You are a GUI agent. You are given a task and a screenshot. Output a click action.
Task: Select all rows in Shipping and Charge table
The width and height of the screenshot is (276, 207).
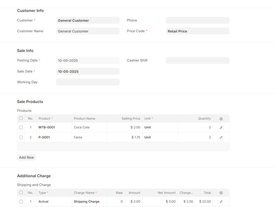pos(21,192)
